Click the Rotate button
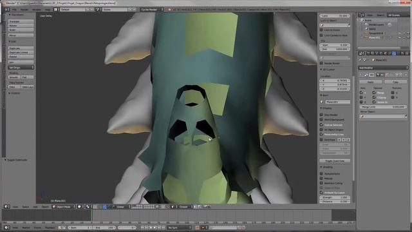Viewport: 412px width, 232px height. click(21, 26)
